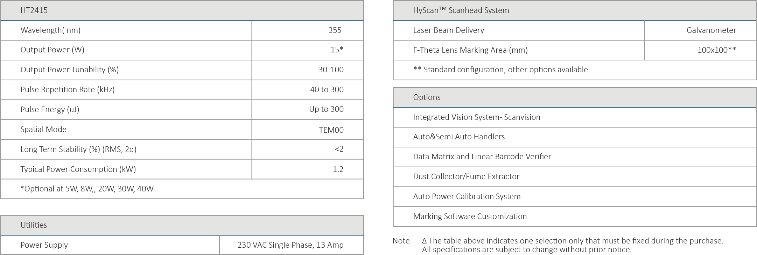757x255 pixels.
Task: Select the HyScan Scanhead System header
Action: (461, 10)
